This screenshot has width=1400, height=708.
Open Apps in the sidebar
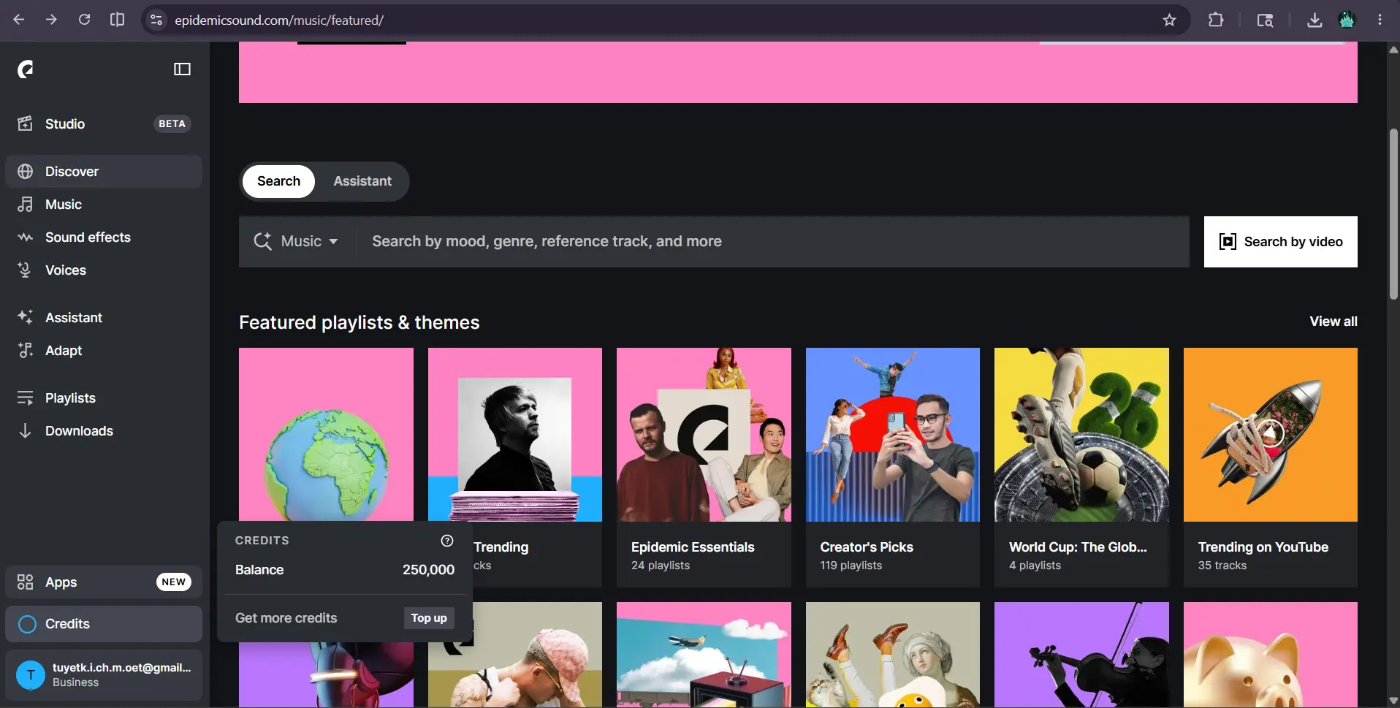click(104, 582)
